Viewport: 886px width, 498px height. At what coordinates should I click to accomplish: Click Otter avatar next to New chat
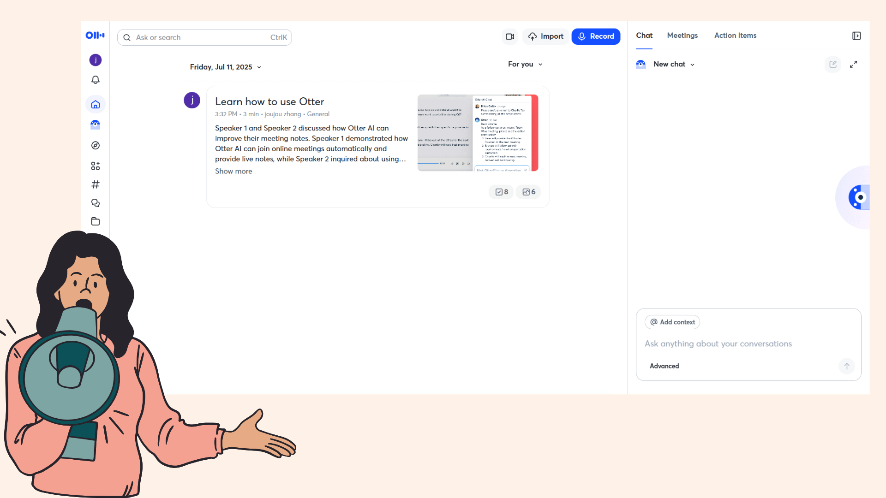coord(641,65)
